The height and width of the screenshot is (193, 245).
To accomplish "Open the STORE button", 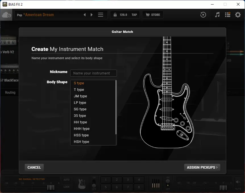I will pos(153,15).
